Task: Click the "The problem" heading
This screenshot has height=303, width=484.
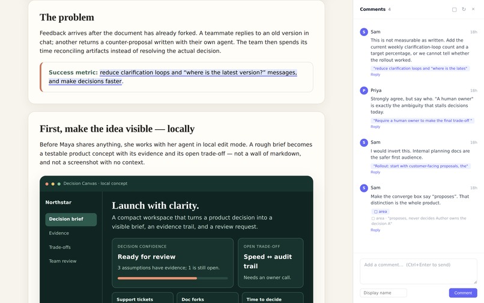Action: coord(67,17)
